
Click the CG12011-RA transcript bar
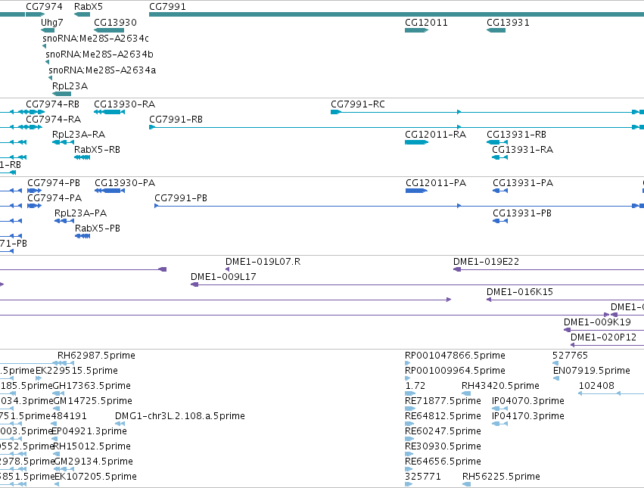pyautogui.click(x=416, y=142)
